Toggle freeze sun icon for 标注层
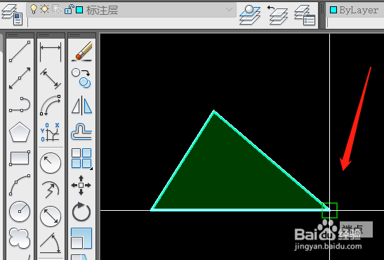Screen dimensions: 384x260 (x=44, y=9)
